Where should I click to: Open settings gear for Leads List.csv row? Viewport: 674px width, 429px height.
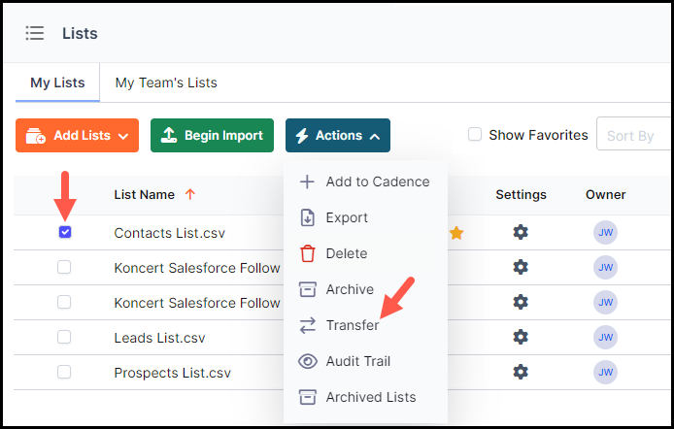[x=521, y=337]
